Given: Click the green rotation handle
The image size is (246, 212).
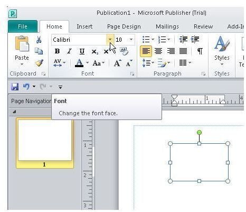Looking at the screenshot, I should [199, 133].
